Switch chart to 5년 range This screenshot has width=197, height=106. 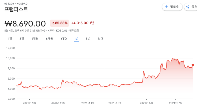point(88,39)
